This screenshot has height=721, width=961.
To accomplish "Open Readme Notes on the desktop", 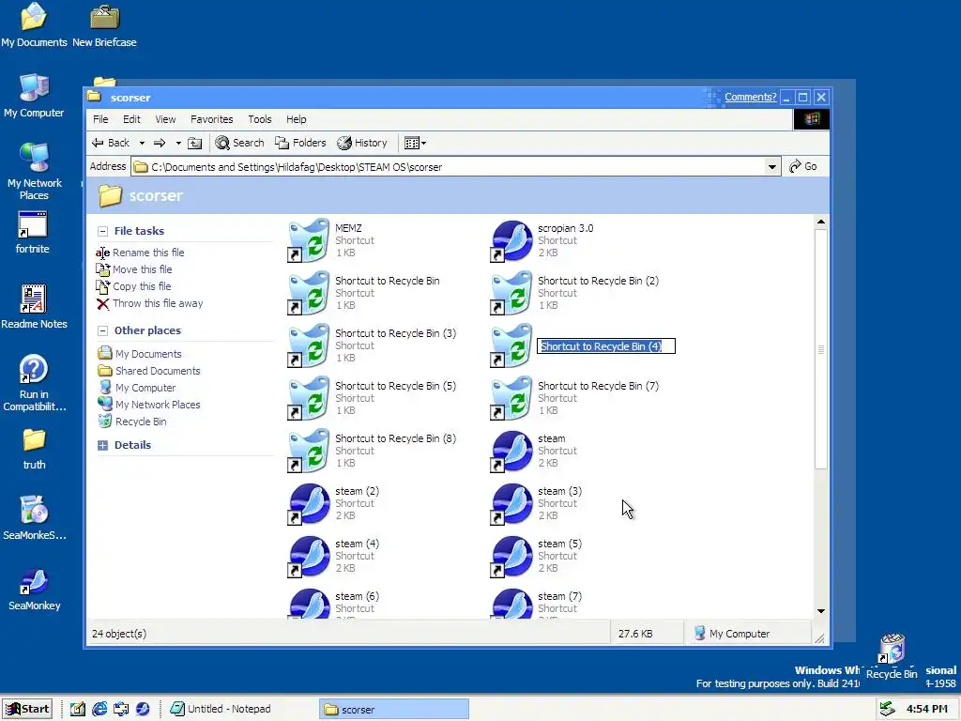I will tap(34, 307).
